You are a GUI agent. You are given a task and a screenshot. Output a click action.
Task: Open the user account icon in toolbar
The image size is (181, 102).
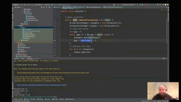coord(114,5)
